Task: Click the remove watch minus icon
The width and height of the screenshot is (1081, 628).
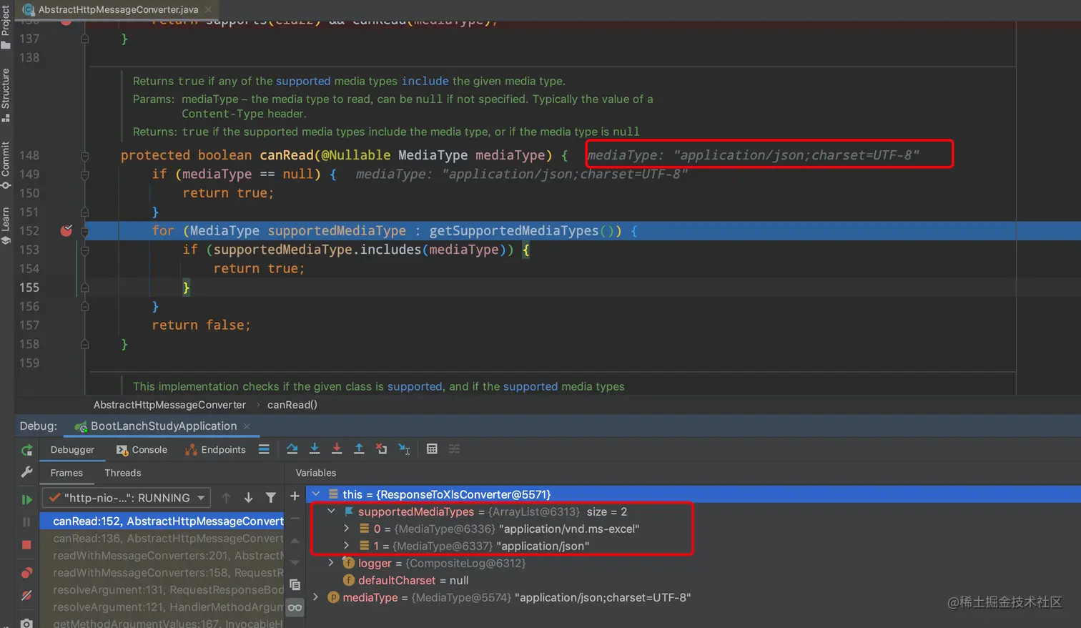Action: click(295, 518)
